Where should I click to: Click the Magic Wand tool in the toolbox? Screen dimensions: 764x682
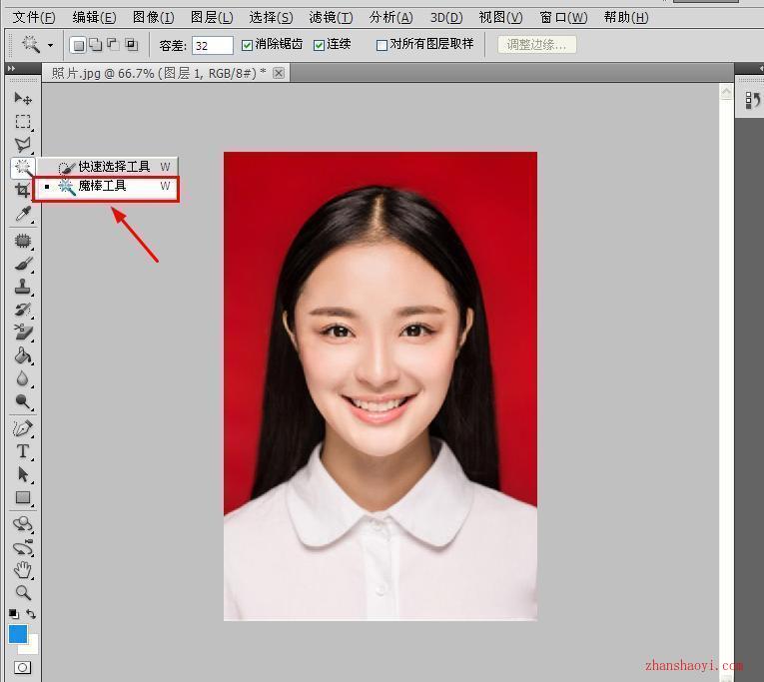[x=22, y=167]
